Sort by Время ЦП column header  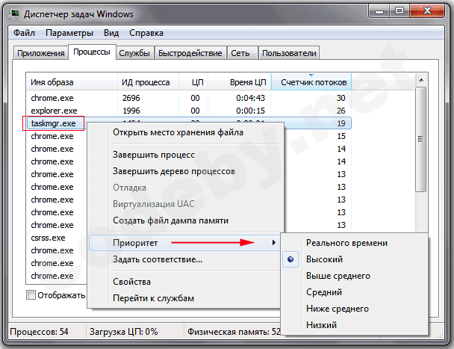click(x=240, y=82)
